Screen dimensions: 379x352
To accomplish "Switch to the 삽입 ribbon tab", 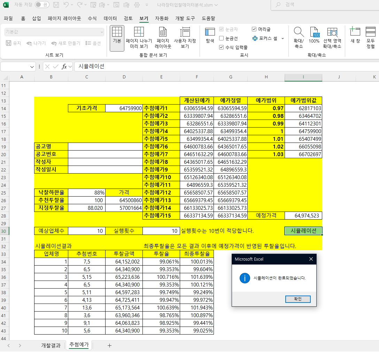I will click(x=37, y=18).
